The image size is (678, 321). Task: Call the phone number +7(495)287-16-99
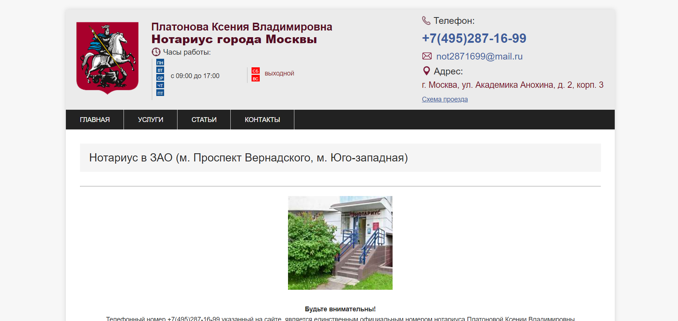[x=474, y=38]
